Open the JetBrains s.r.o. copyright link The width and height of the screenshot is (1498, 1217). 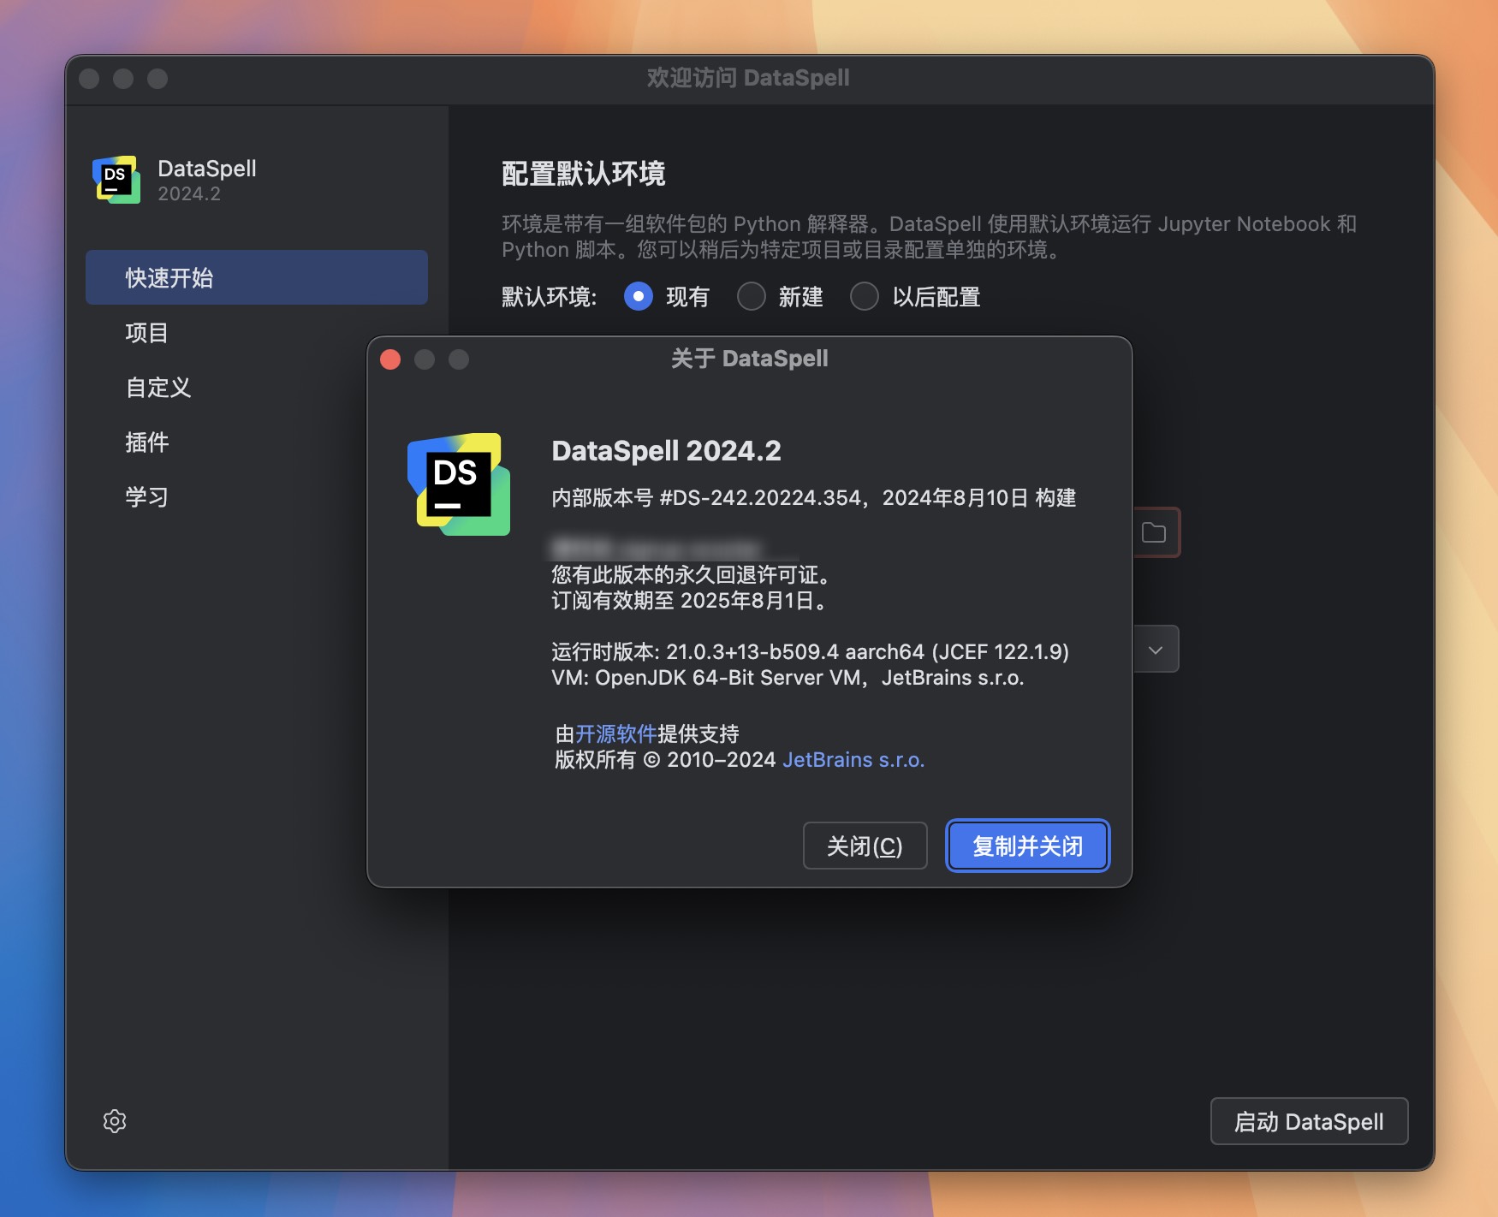[853, 760]
